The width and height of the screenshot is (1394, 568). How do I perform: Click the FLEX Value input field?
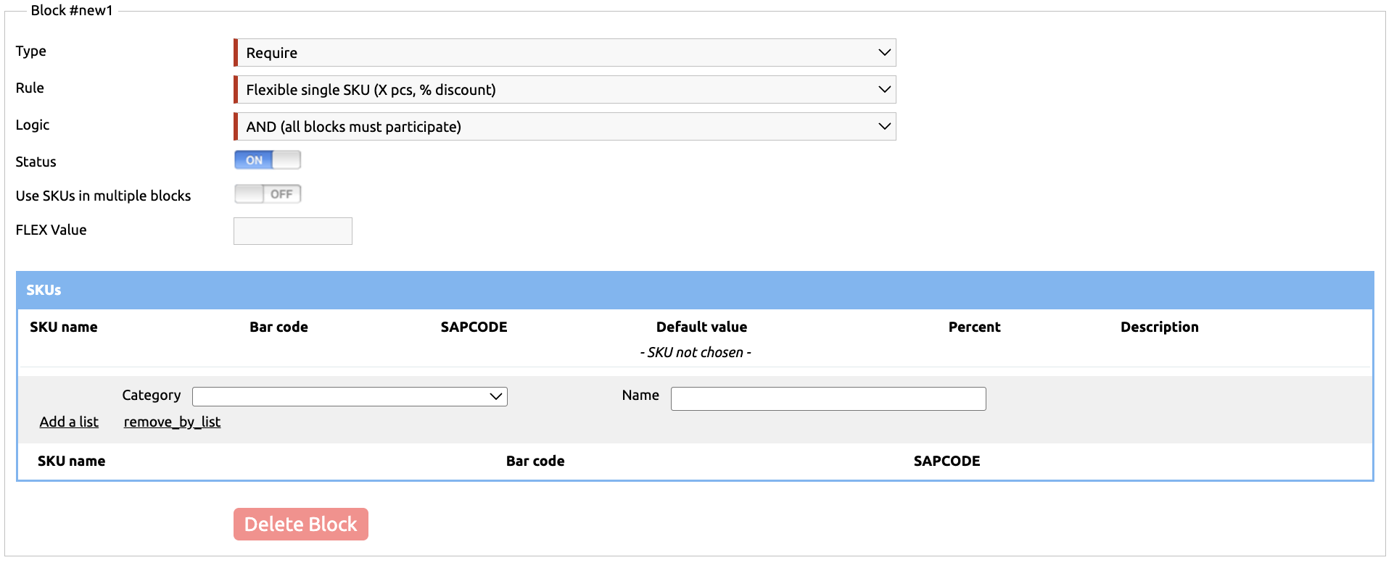pyautogui.click(x=293, y=231)
